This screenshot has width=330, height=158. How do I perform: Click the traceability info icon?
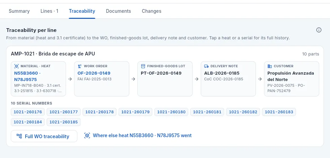[319, 30]
